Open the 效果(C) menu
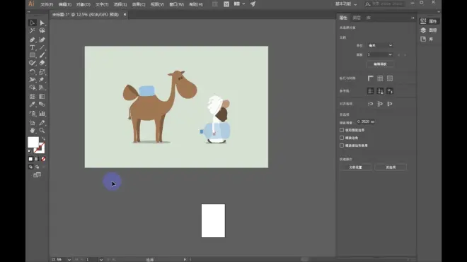Image resolution: width=467 pixels, height=262 pixels. [x=139, y=4]
